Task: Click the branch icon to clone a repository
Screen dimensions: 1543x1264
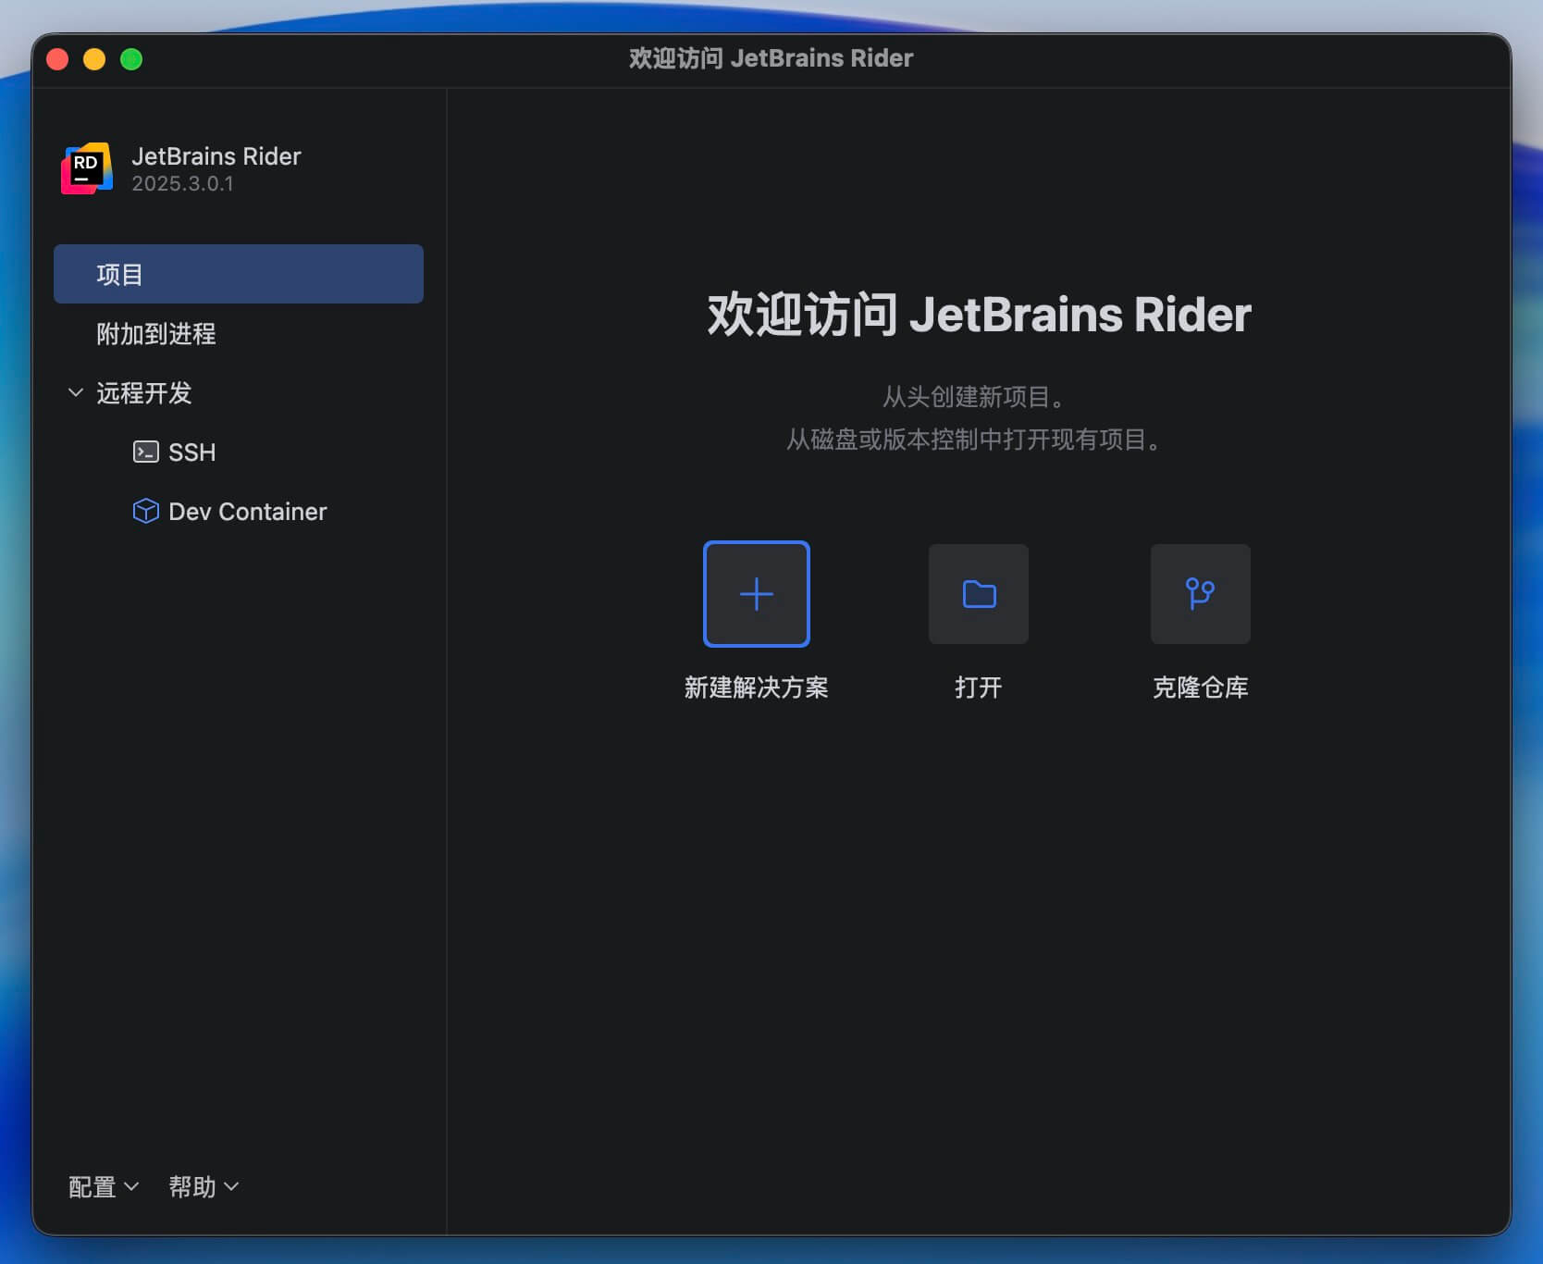Action: [1200, 594]
